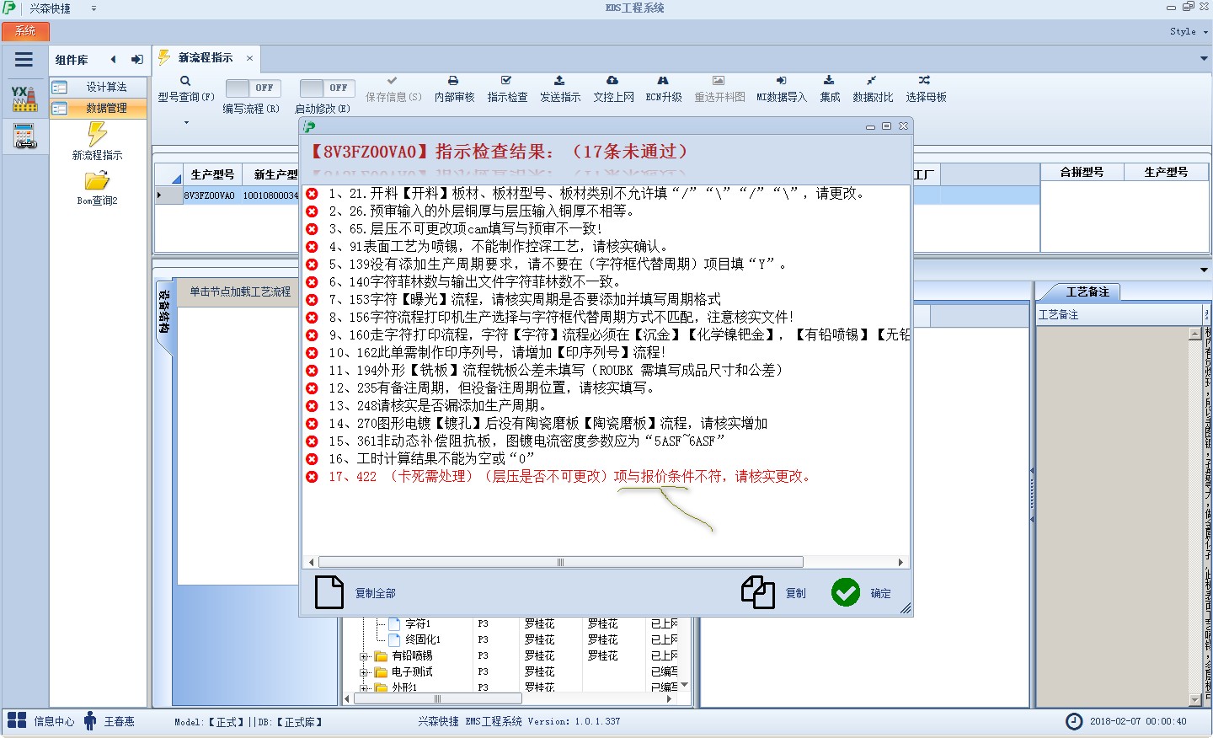The height and width of the screenshot is (738, 1213).
Task: Click the dialog horizontal scrollbar thumb
Action: point(560,562)
